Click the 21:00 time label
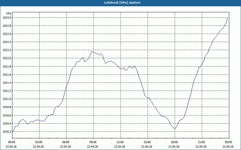The width and height of the screenshot is (241, 150). coord(202,142)
